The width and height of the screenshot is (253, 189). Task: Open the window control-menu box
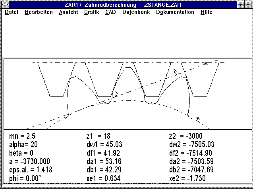click(5, 4)
